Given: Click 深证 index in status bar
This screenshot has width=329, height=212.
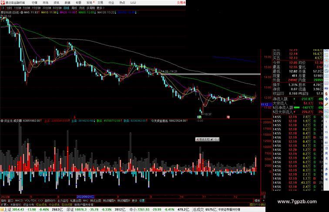Looking at the screenshot, I should point(70,209).
